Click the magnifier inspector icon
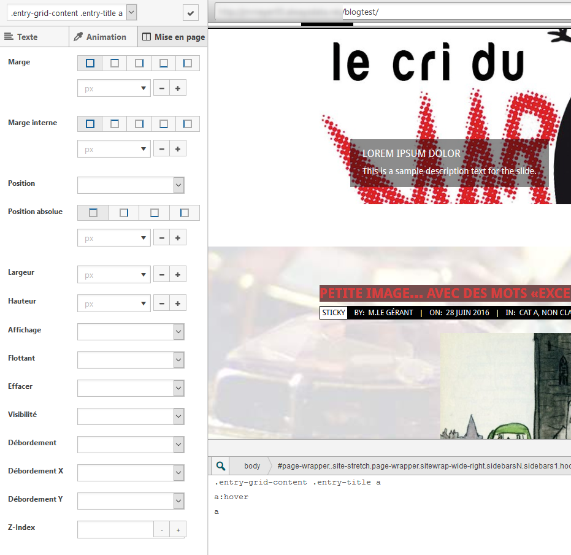Screen dimensions: 571x555 coord(220,466)
